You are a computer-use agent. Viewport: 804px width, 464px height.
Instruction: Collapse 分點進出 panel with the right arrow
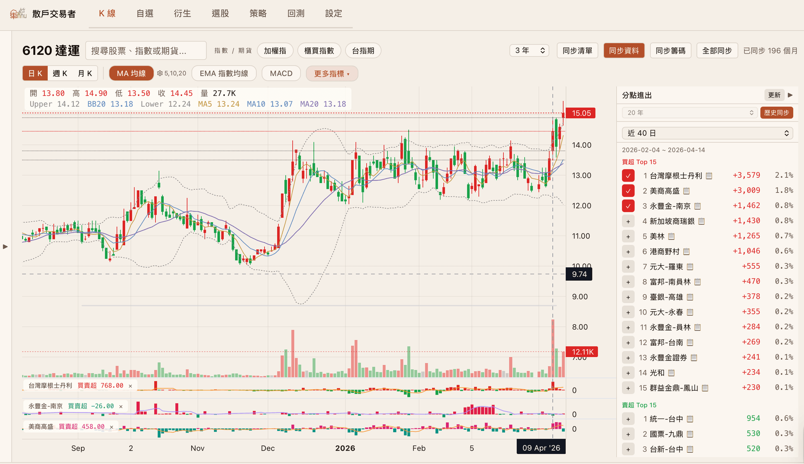pyautogui.click(x=790, y=95)
